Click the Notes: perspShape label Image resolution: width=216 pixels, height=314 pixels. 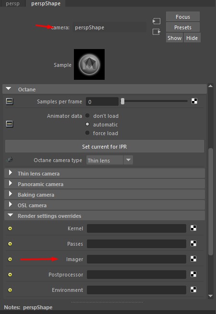(x=28, y=307)
